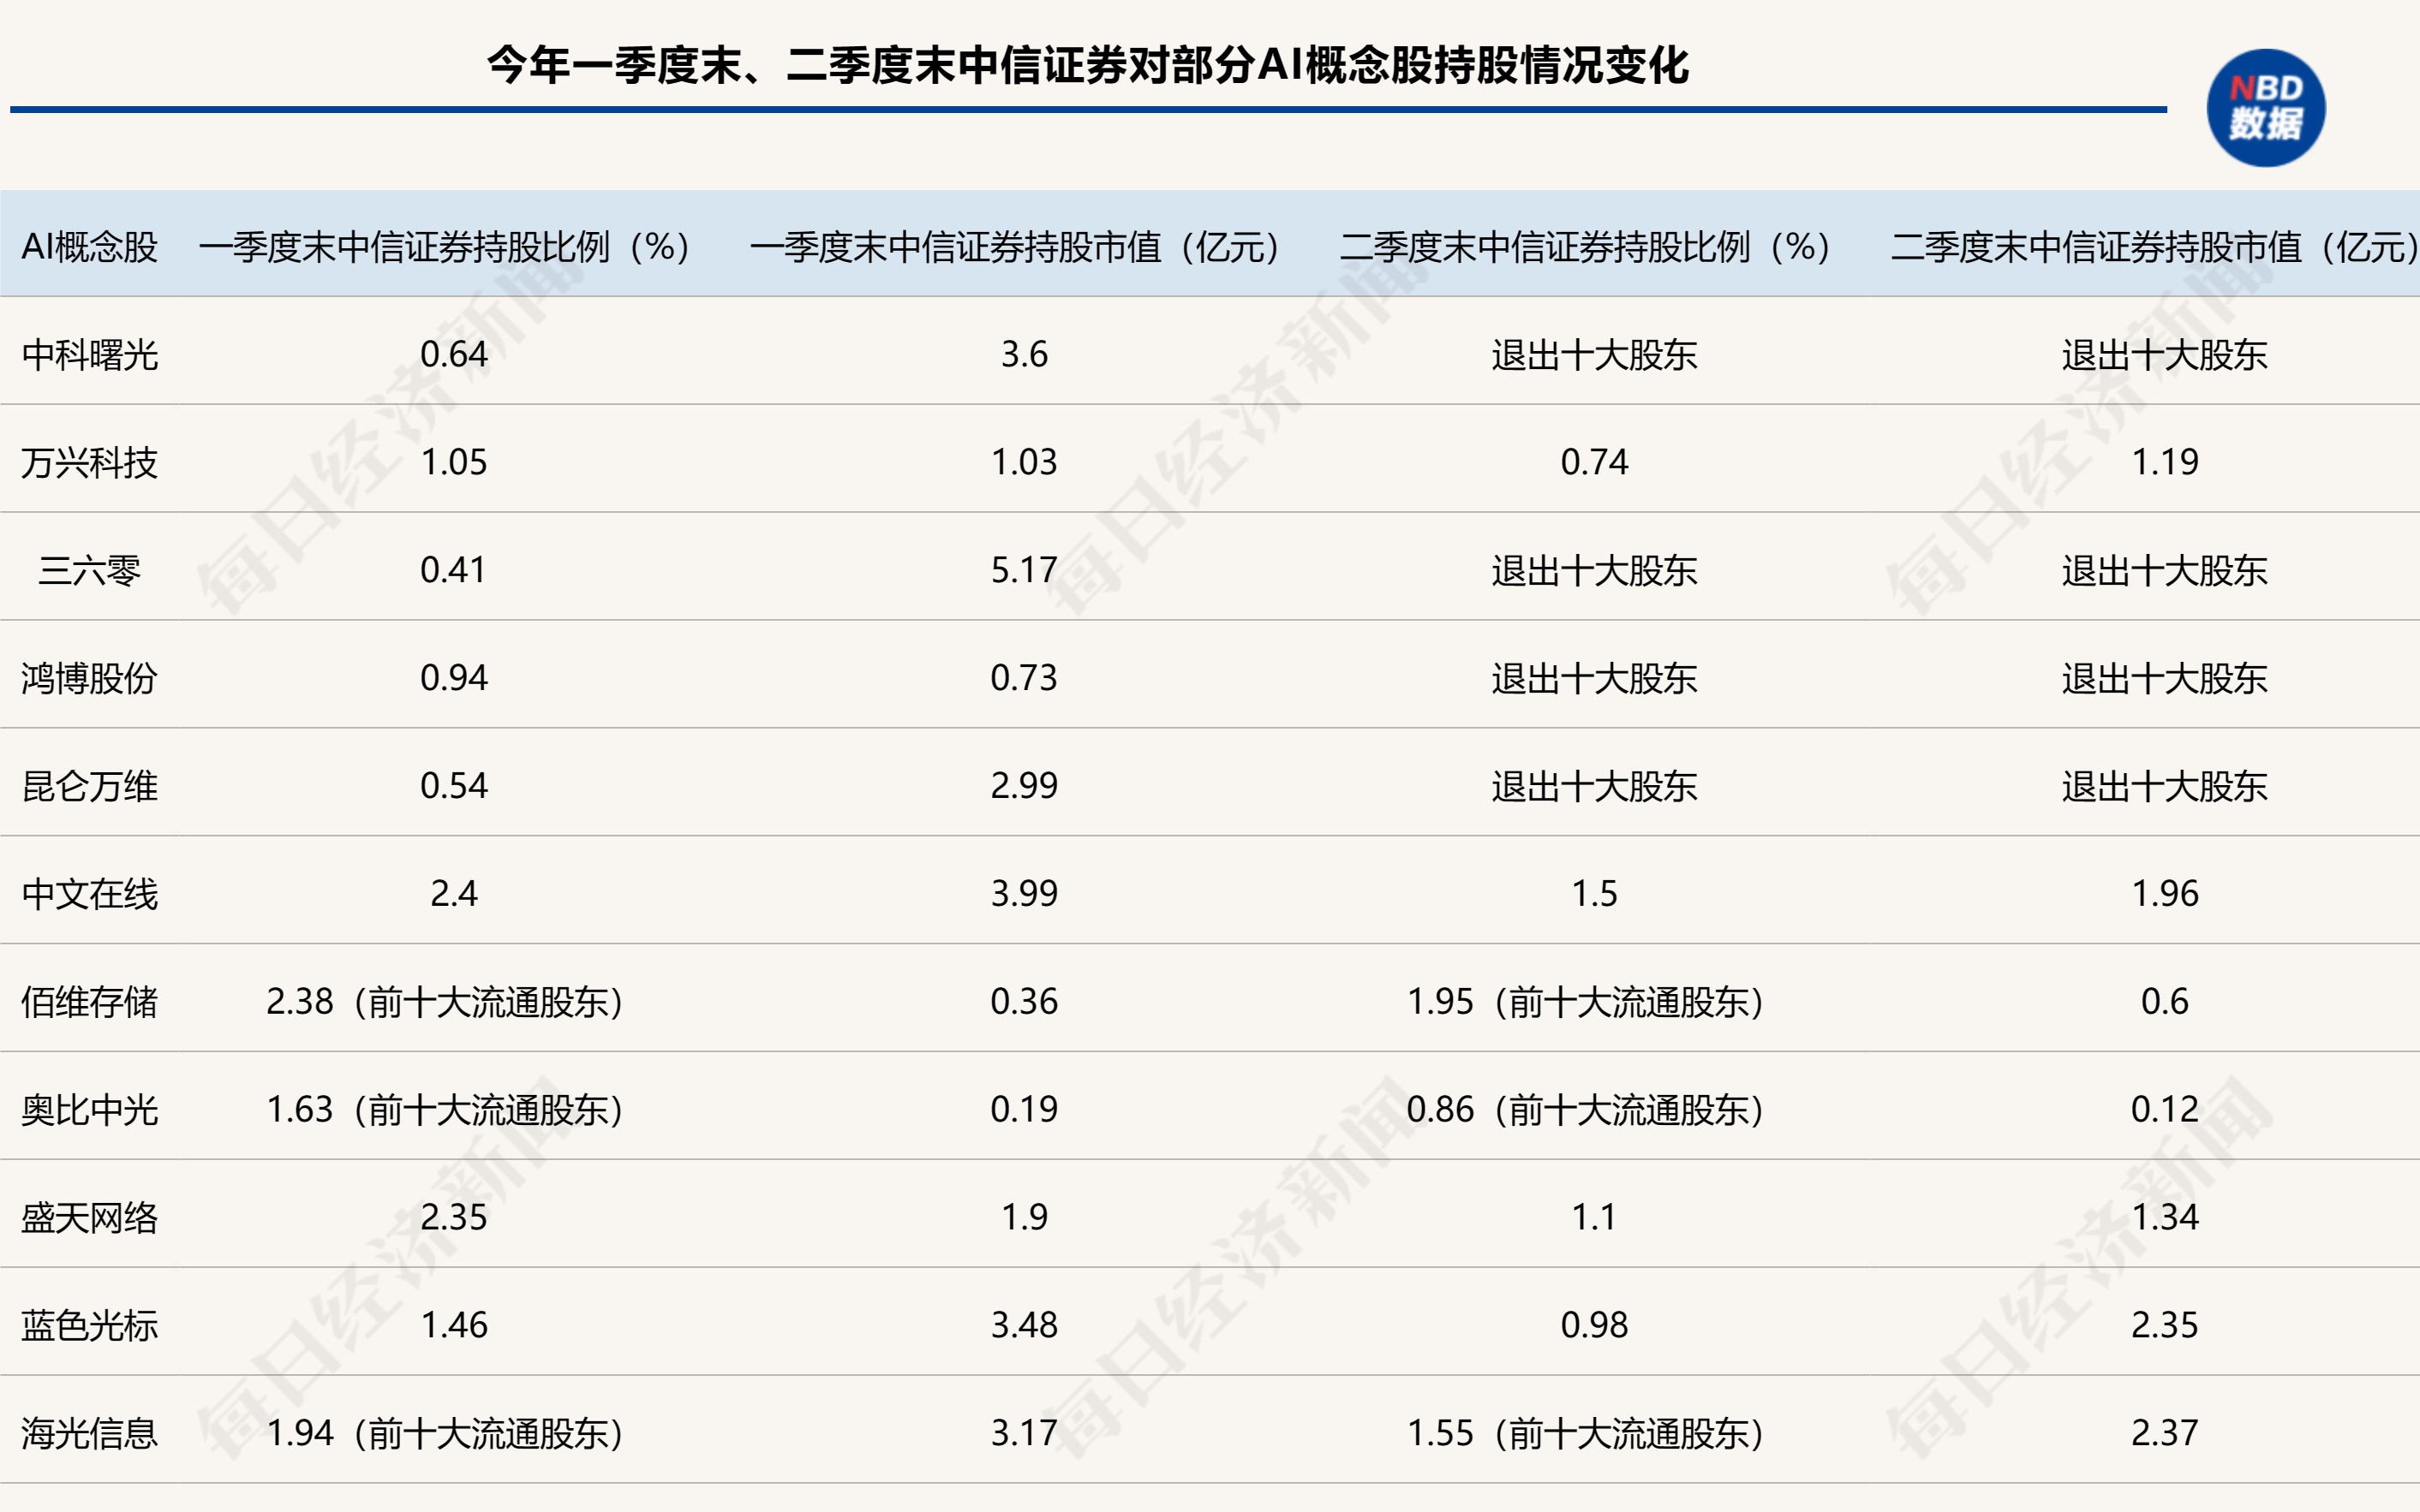Click the NBD数据 round logo

[2265, 107]
